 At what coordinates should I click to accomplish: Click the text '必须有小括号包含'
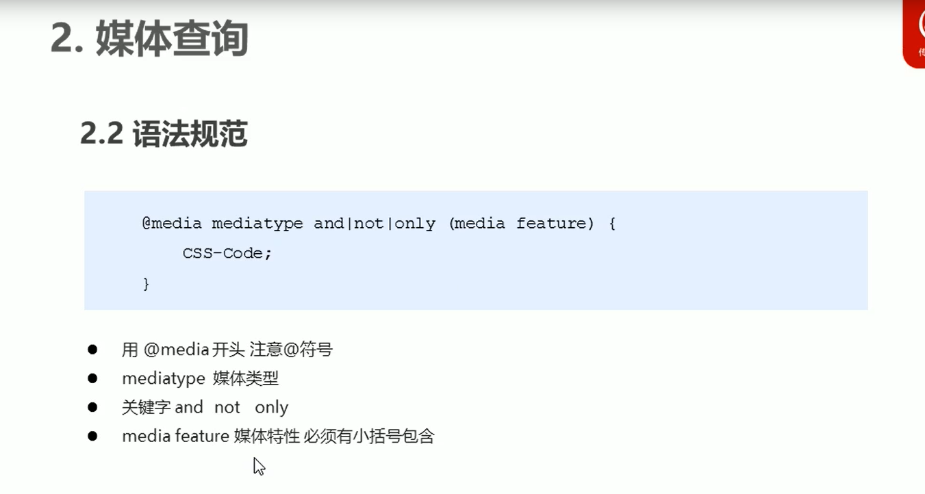point(370,436)
